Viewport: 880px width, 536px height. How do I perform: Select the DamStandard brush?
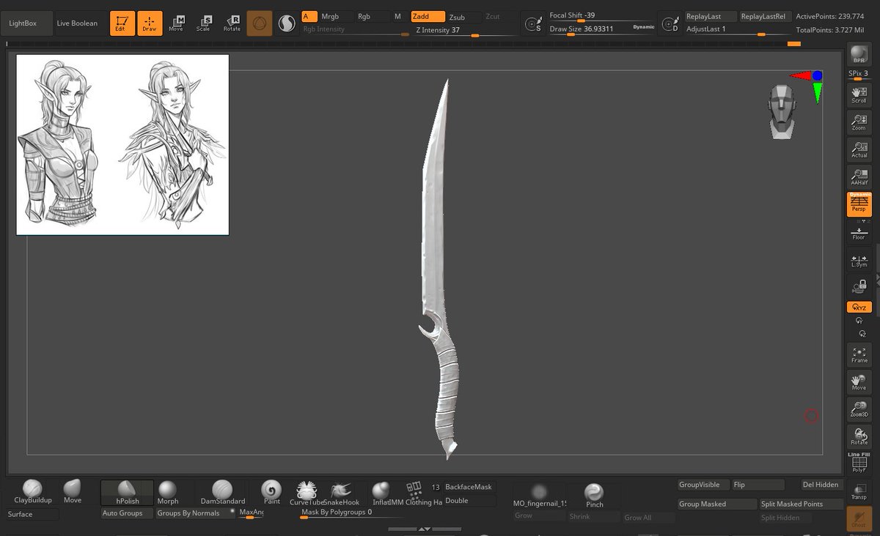(x=222, y=491)
